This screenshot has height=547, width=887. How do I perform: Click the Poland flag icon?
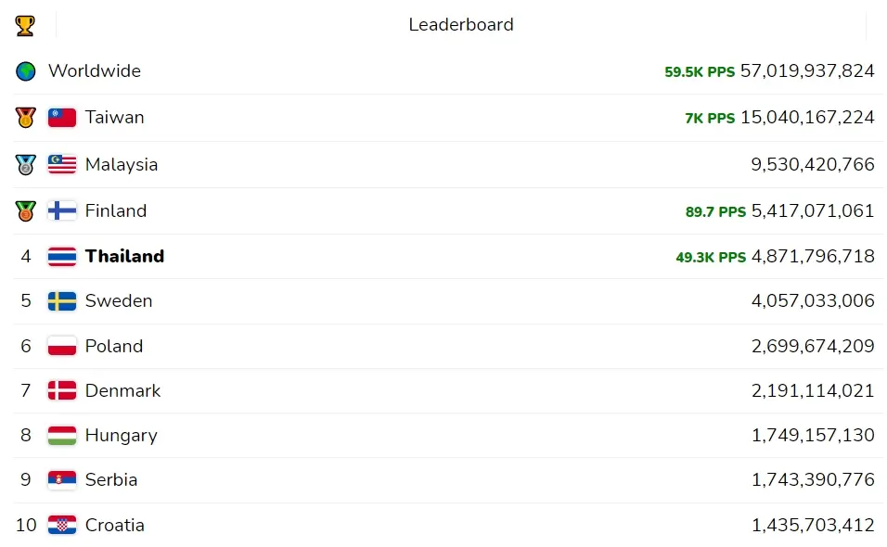[x=62, y=347]
